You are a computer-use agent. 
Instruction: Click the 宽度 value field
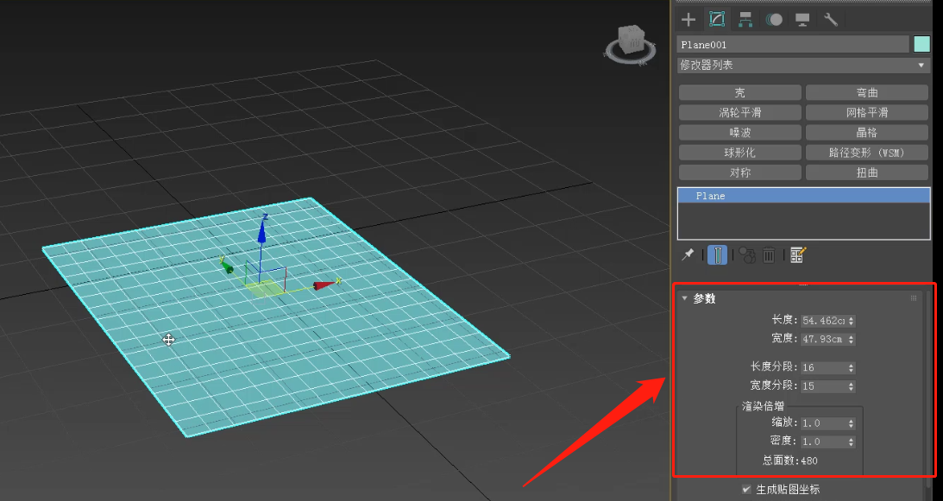824,339
